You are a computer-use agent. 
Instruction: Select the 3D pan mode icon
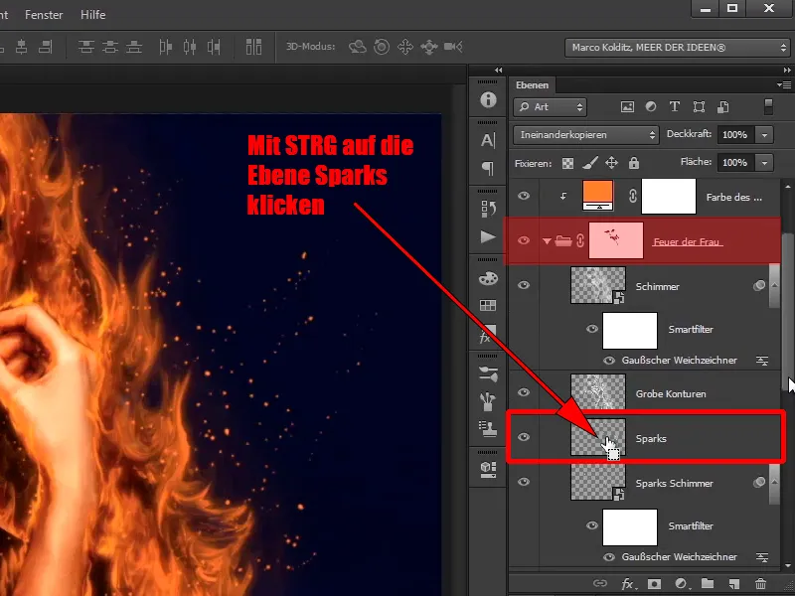405,47
